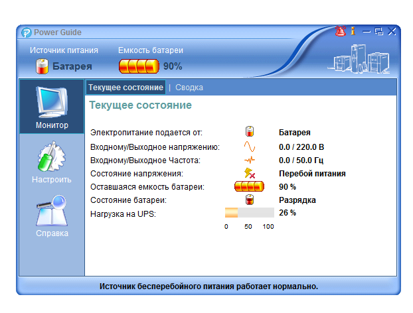Click the Состояние напряжения label
413x313 pixels.
137,174
